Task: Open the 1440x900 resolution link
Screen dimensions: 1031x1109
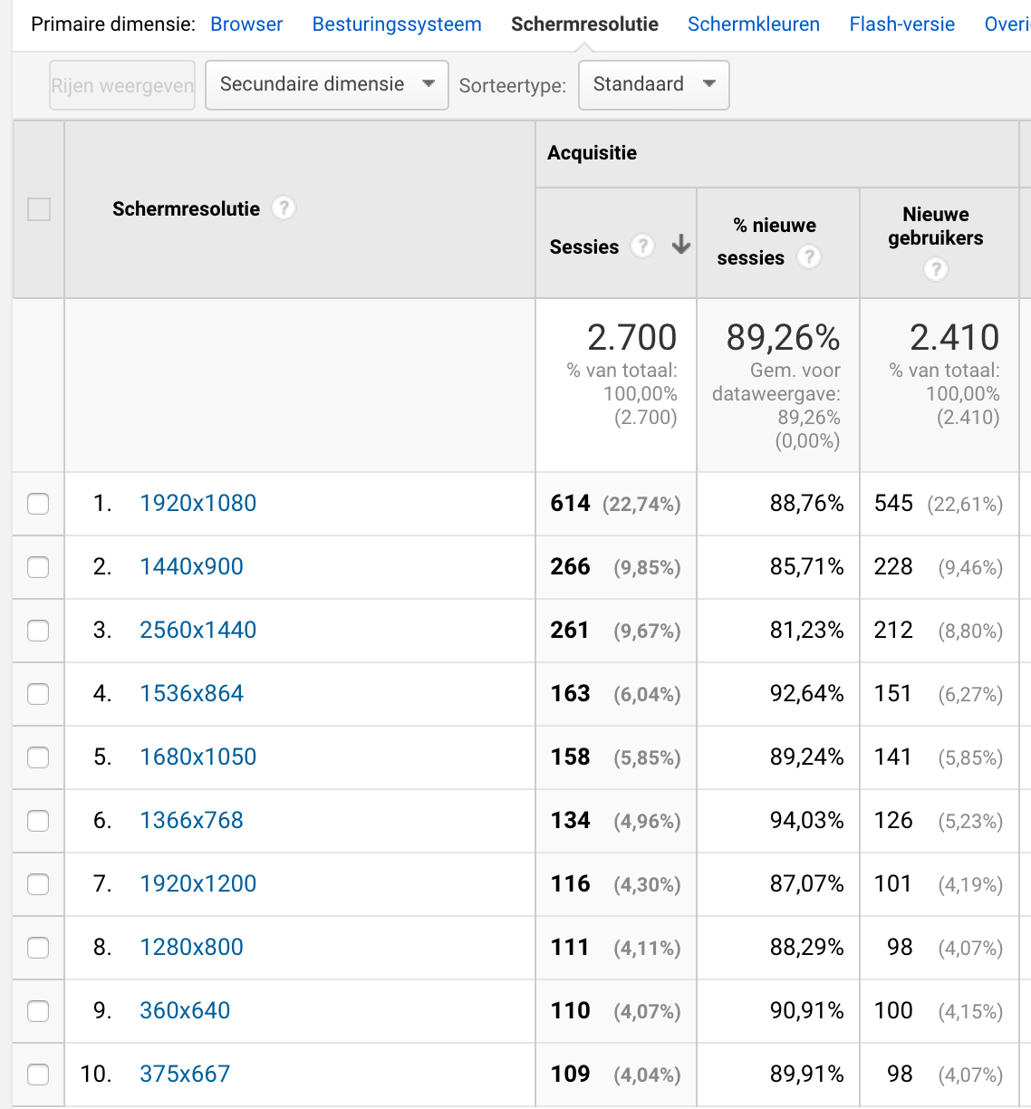Action: [191, 567]
